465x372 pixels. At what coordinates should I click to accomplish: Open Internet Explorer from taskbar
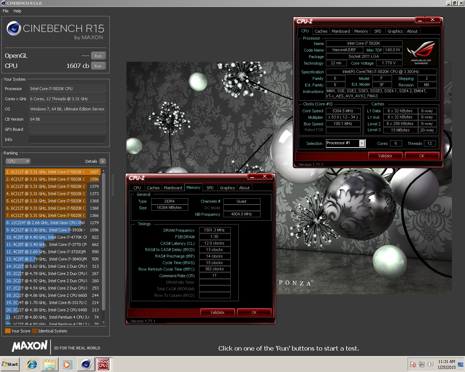point(32,364)
